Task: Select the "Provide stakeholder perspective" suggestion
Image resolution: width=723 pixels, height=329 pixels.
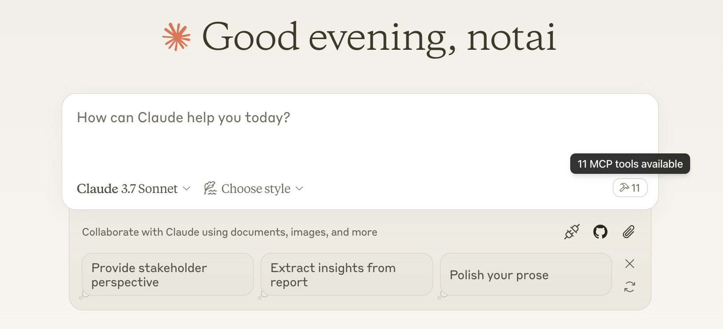Action: (x=167, y=275)
